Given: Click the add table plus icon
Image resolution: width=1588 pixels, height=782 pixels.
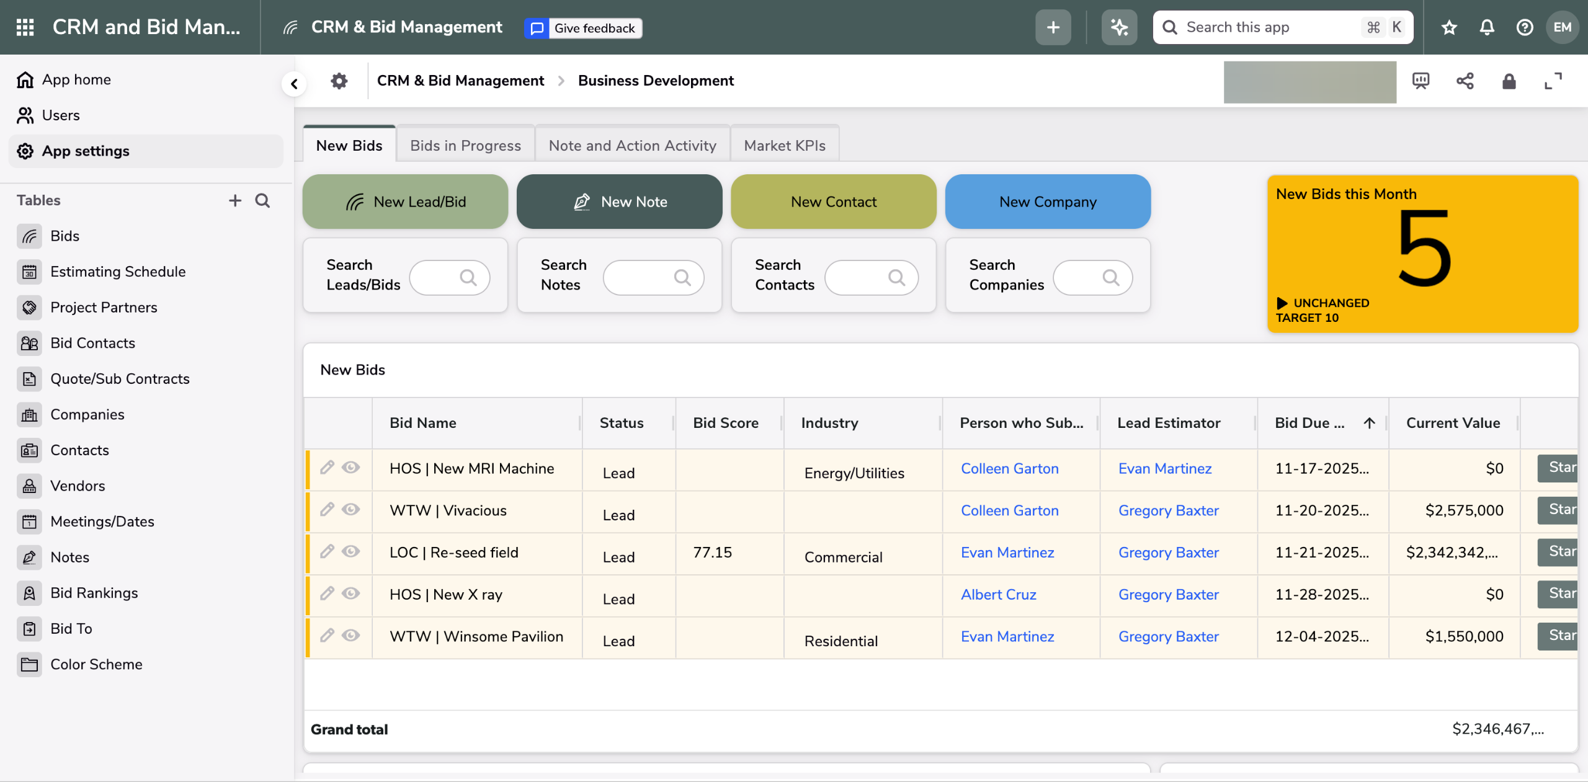Looking at the screenshot, I should coord(234,200).
